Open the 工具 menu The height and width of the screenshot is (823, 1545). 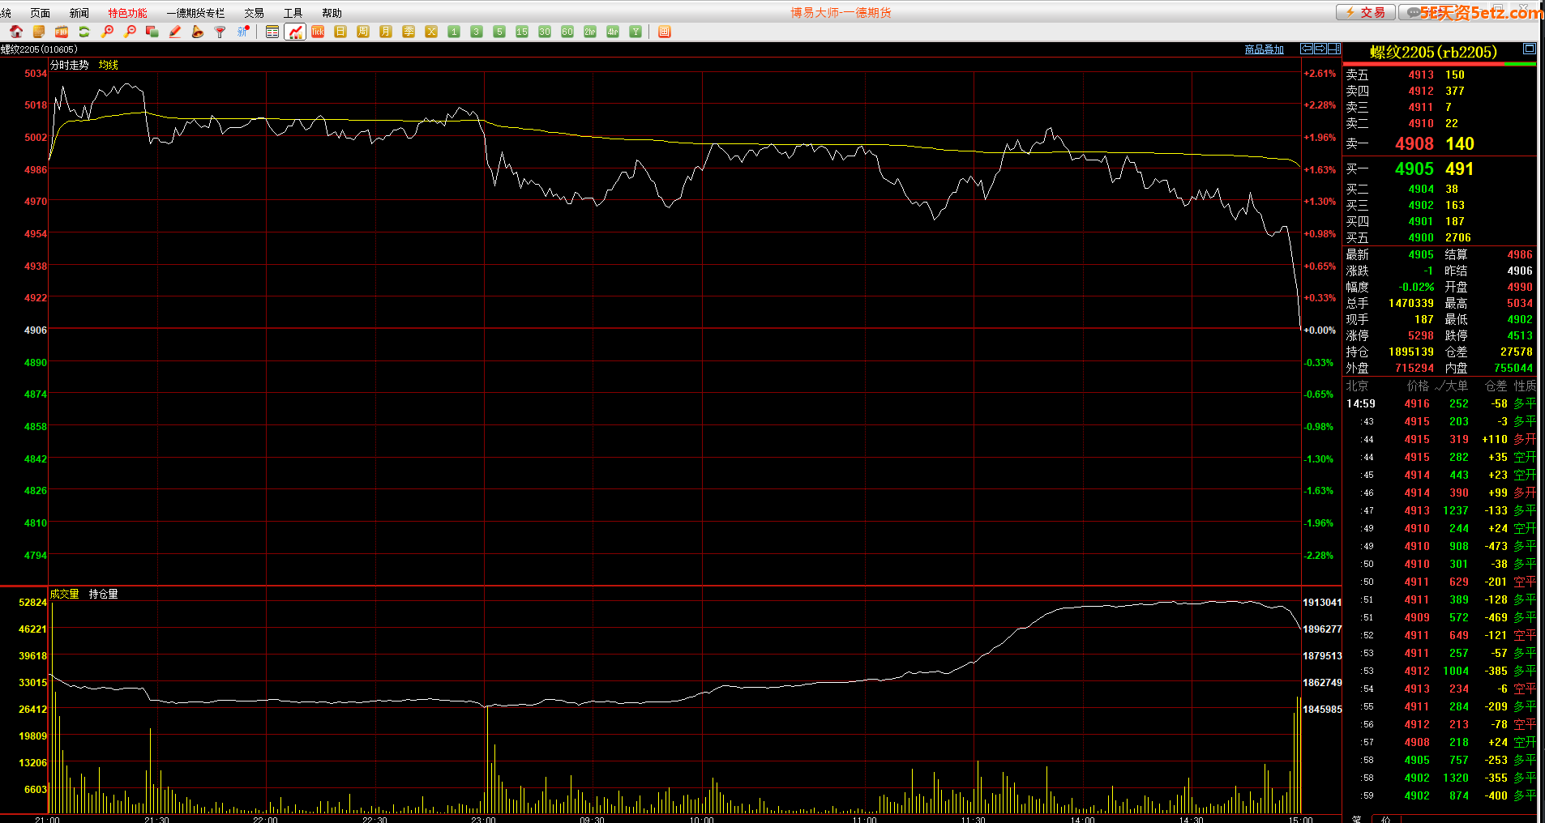(x=293, y=13)
